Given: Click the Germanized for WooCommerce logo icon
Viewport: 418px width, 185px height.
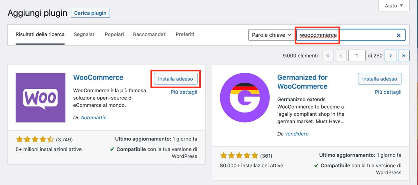Looking at the screenshot, I should (245, 98).
